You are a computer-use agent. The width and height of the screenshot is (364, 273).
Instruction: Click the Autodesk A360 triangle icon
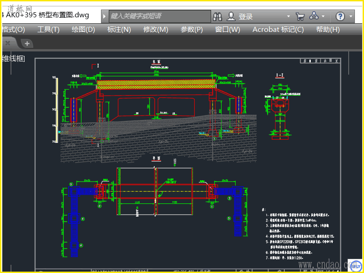tap(314, 16)
